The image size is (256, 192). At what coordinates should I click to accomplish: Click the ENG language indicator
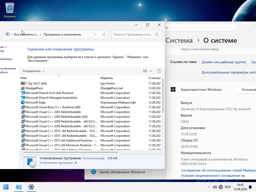coord(228,187)
